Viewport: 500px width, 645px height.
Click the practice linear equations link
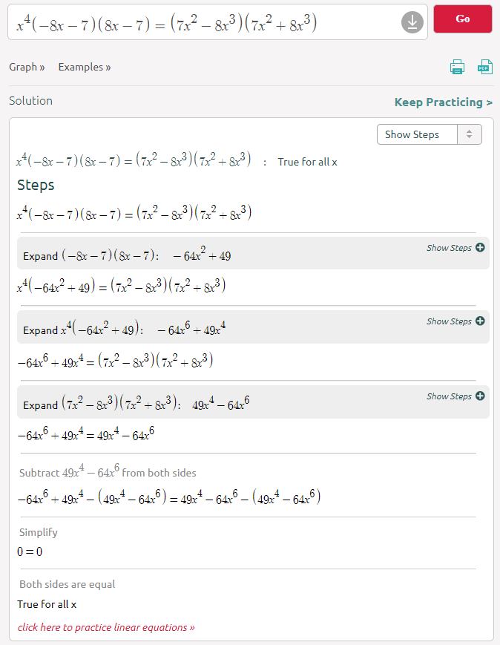pos(106,627)
